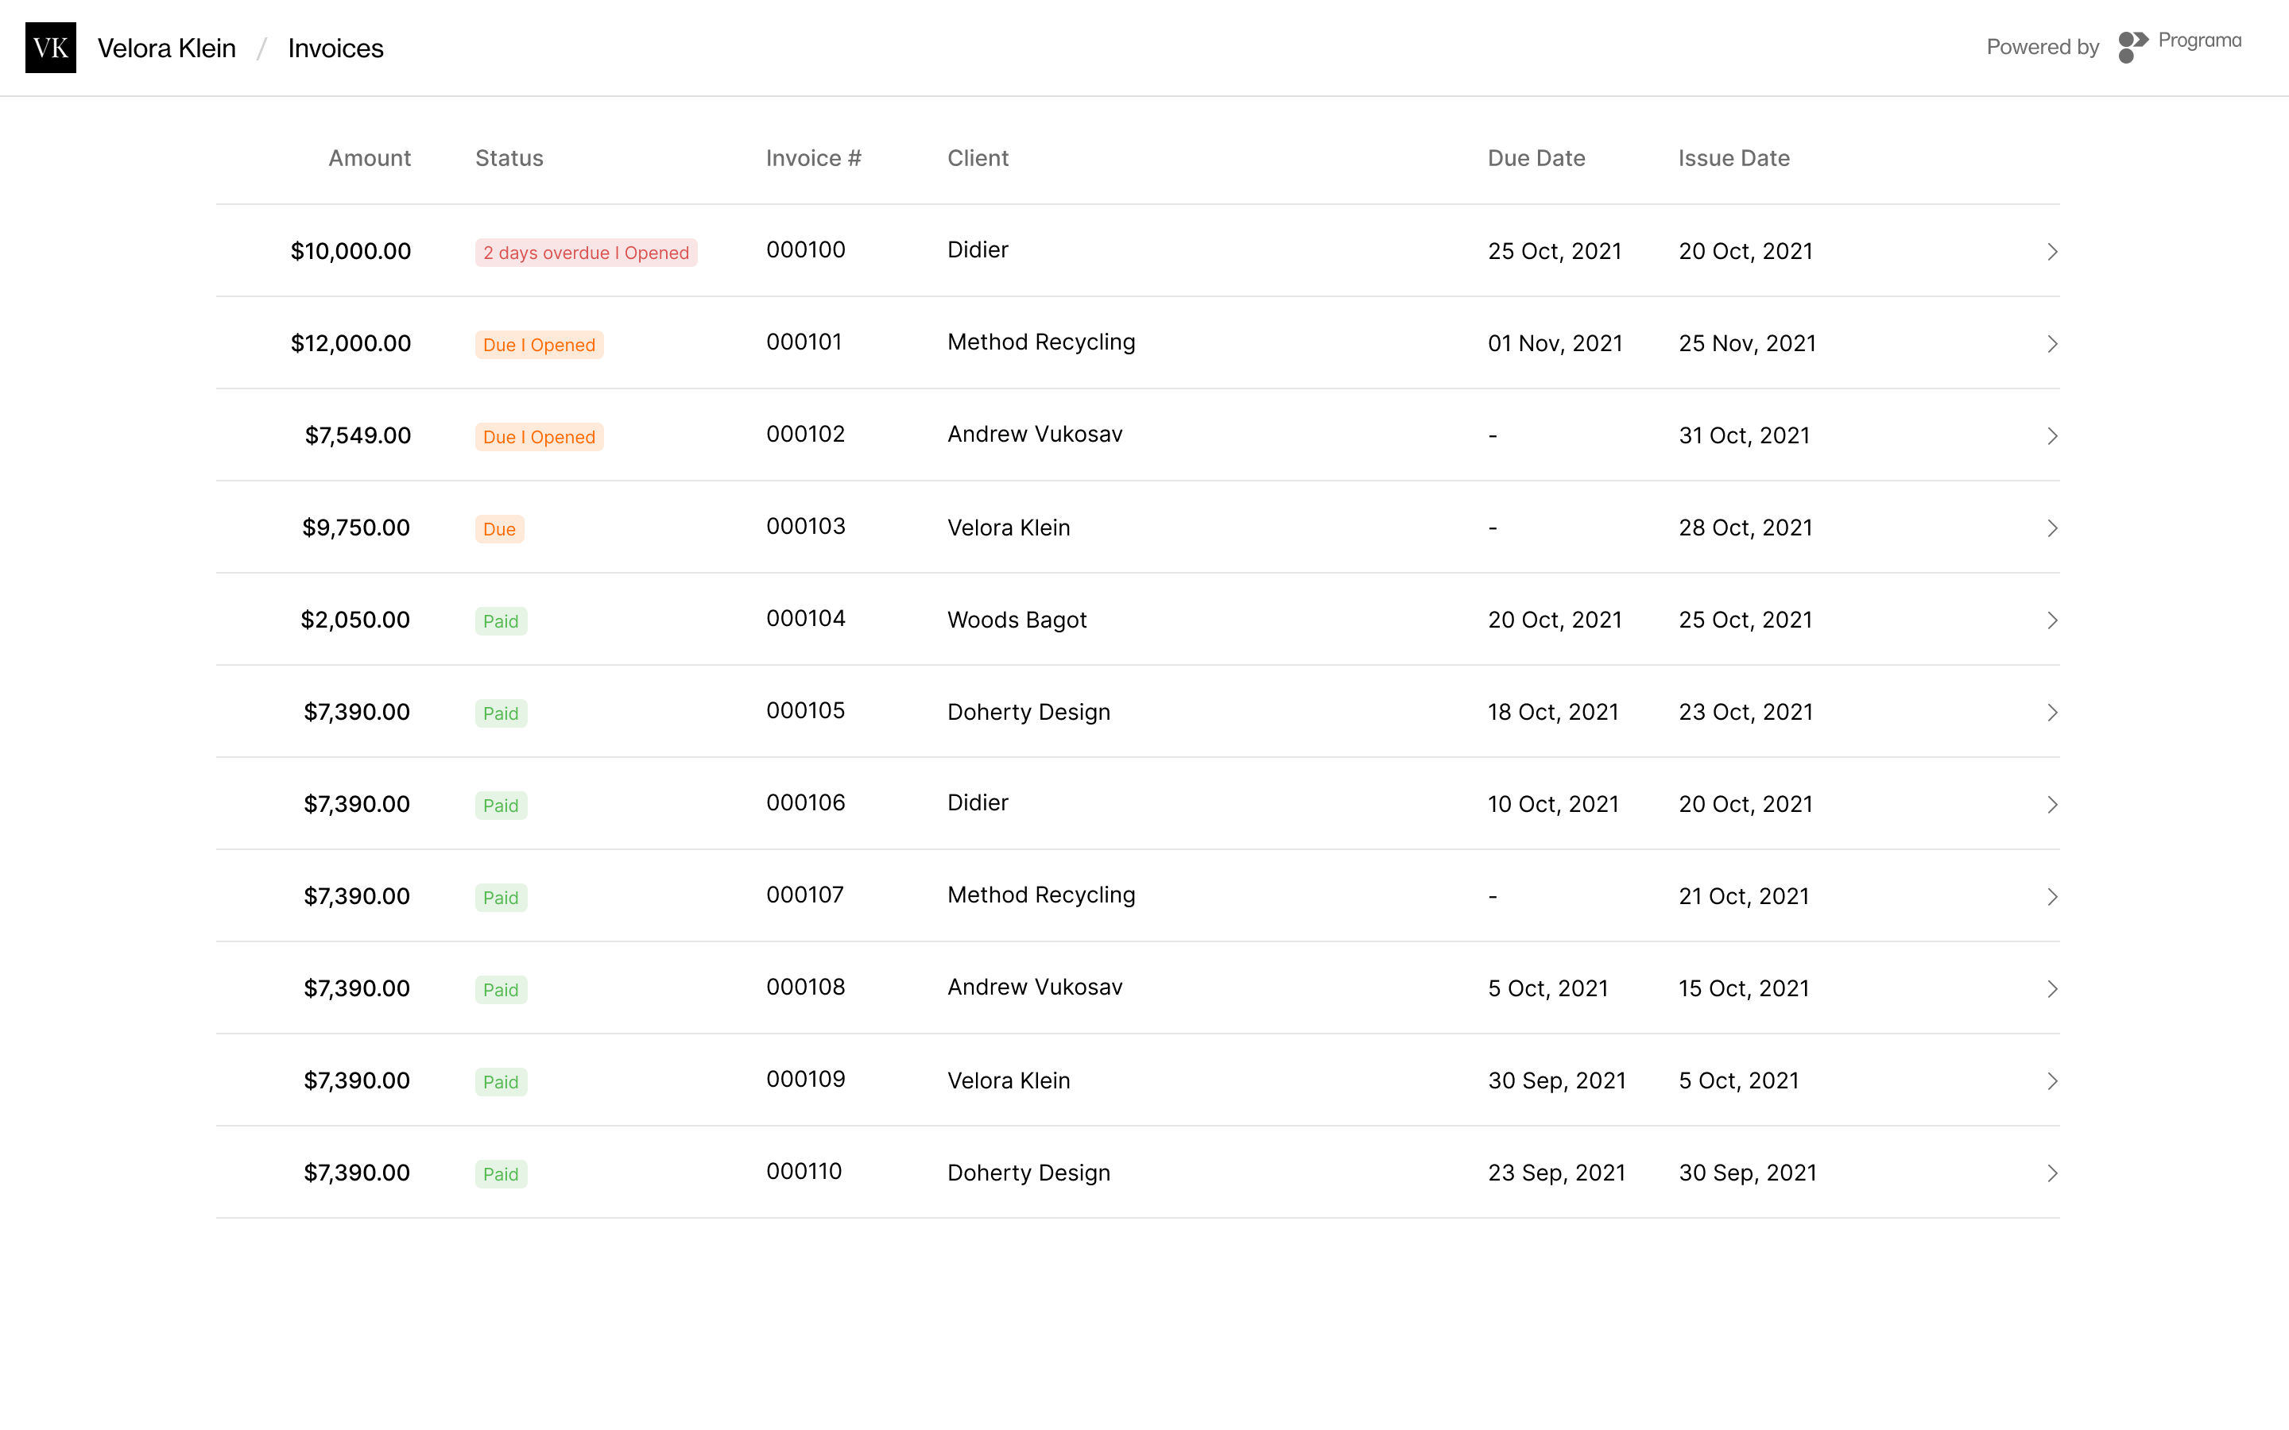Click client Velora Klein on invoice 000103
Image resolution: width=2289 pixels, height=1430 pixels.
[1009, 528]
